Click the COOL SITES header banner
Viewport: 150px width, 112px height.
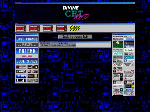point(27,61)
